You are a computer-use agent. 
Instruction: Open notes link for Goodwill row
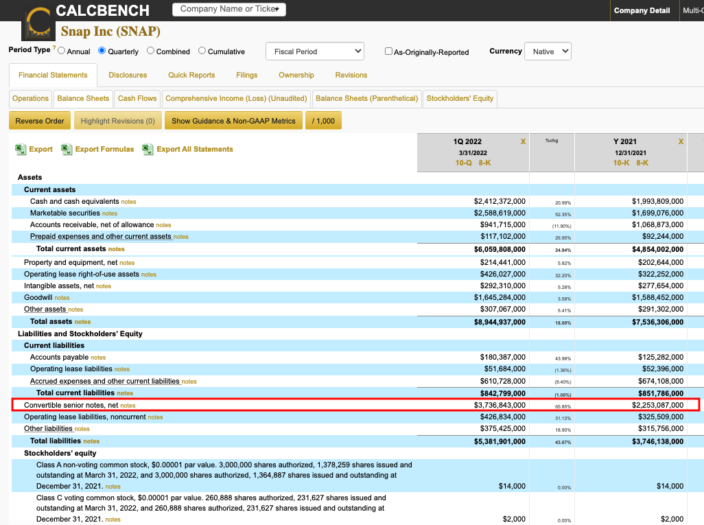[62, 298]
